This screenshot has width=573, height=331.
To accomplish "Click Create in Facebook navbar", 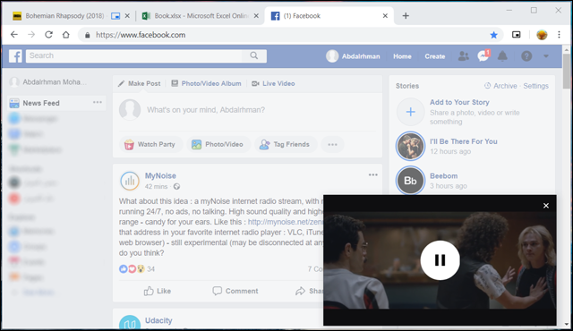I will coord(434,56).
